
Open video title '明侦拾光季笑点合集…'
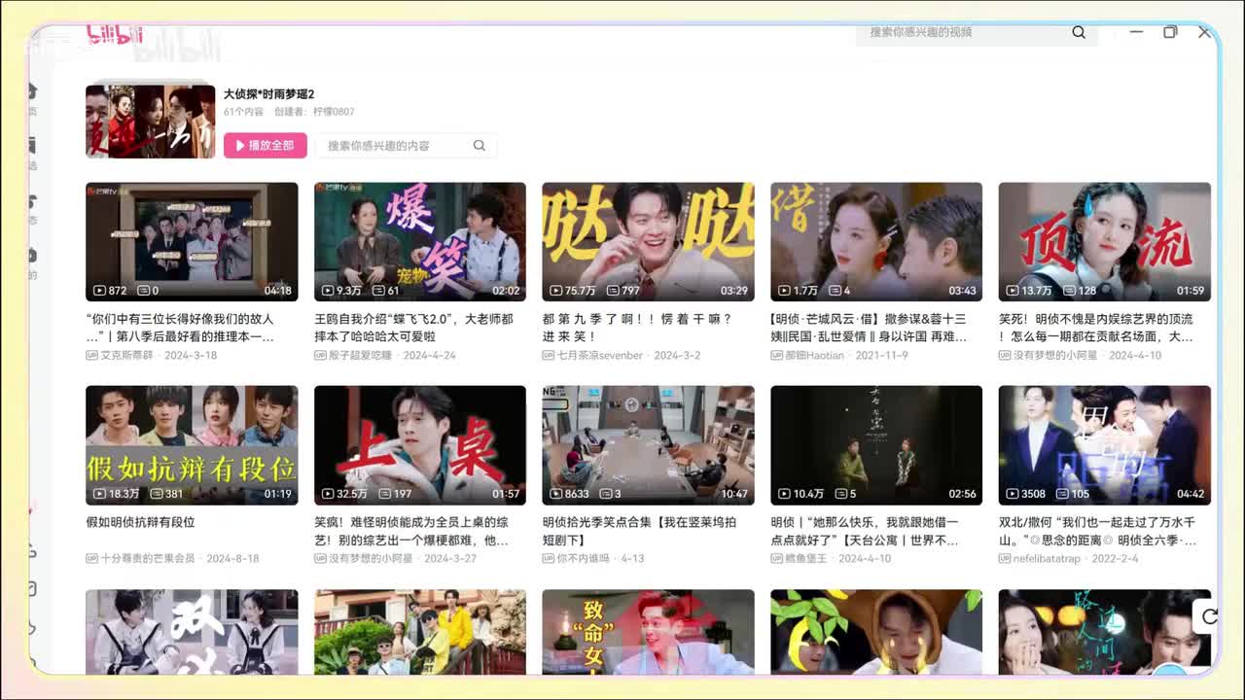coord(640,531)
